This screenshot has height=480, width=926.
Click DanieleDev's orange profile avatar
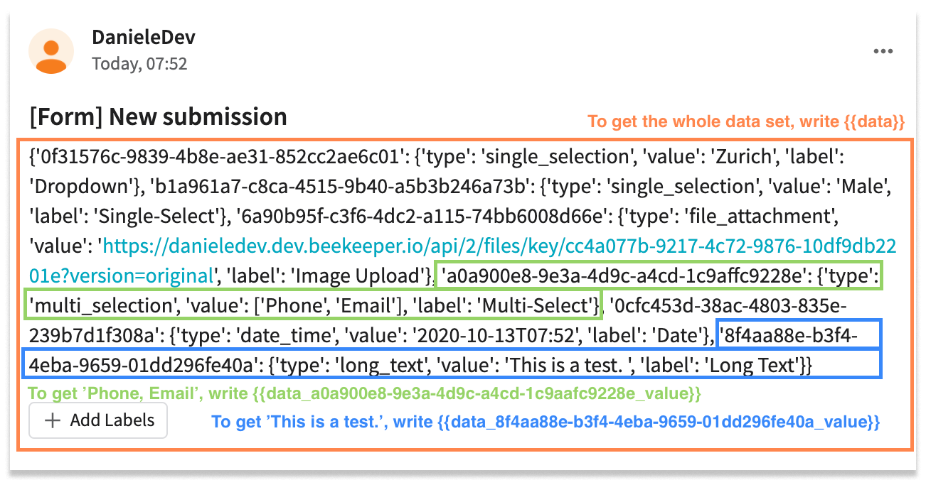click(51, 51)
